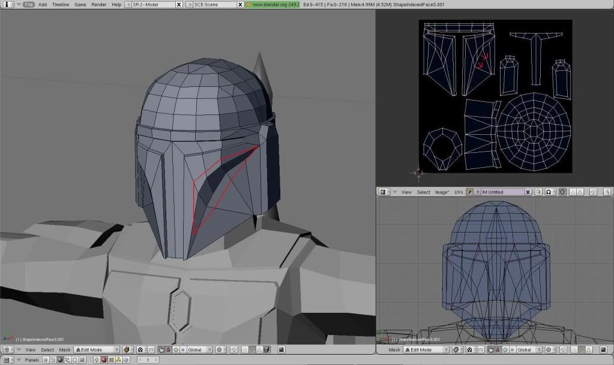This screenshot has height=365, width=614.
Task: Unlink the Untitled image with X button
Action: point(528,192)
